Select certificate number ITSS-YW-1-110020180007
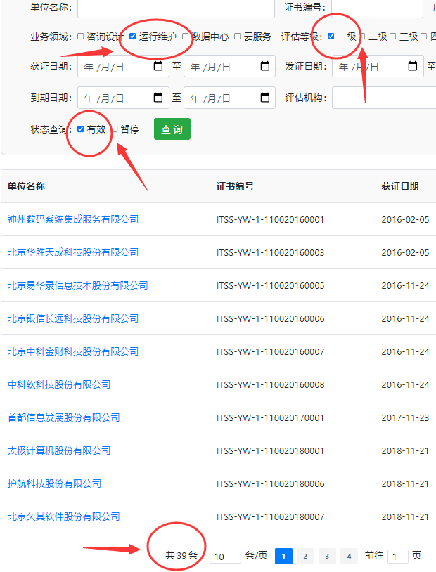 pos(270,516)
